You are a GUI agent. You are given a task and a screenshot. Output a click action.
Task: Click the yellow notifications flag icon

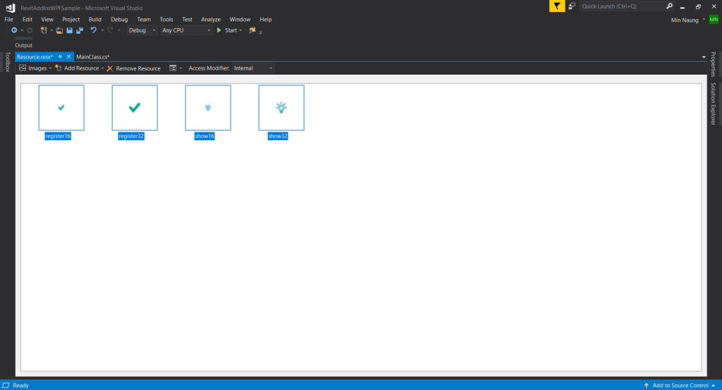coord(557,6)
